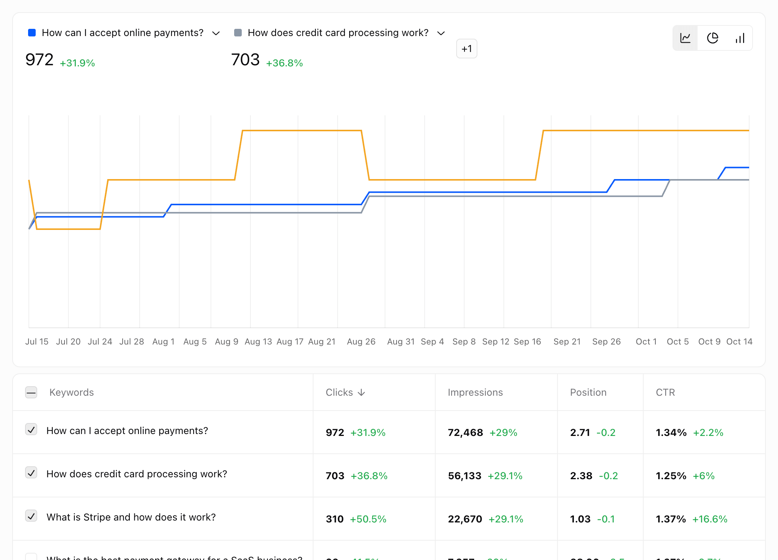Viewport: 778px width, 560px height.
Task: Click the Keywords column header
Action: [72, 392]
